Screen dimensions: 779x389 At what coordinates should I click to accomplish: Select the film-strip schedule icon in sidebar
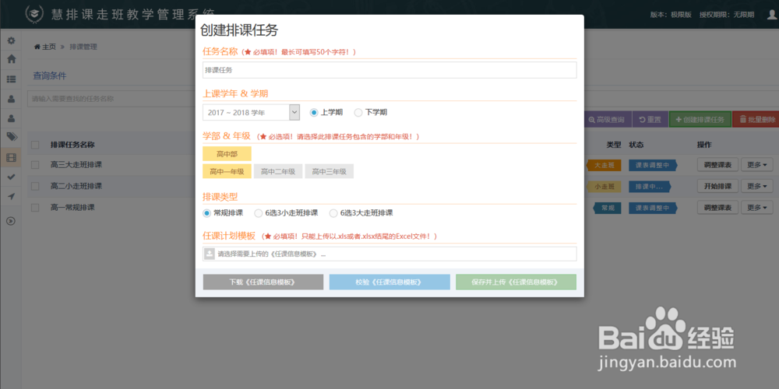pos(11,157)
